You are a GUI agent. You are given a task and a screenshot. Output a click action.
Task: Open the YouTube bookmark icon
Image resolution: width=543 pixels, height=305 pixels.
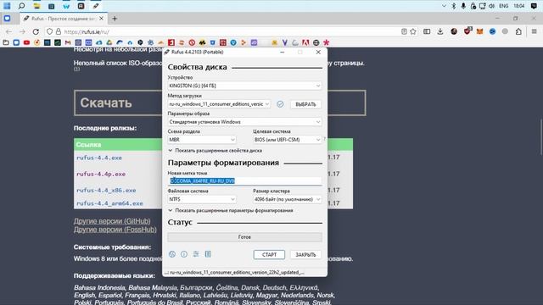(26, 42)
